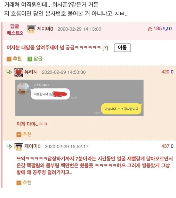
Task: Click reply arrow icon before 유리시
Action: tap(9, 72)
